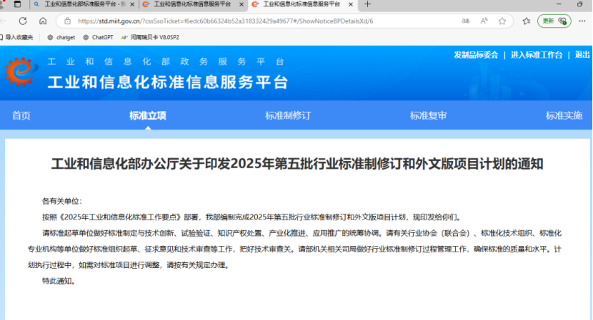This screenshot has width=593, height=320.
Task: Open the translate page icon in address bar
Action: pyautogui.click(x=467, y=21)
